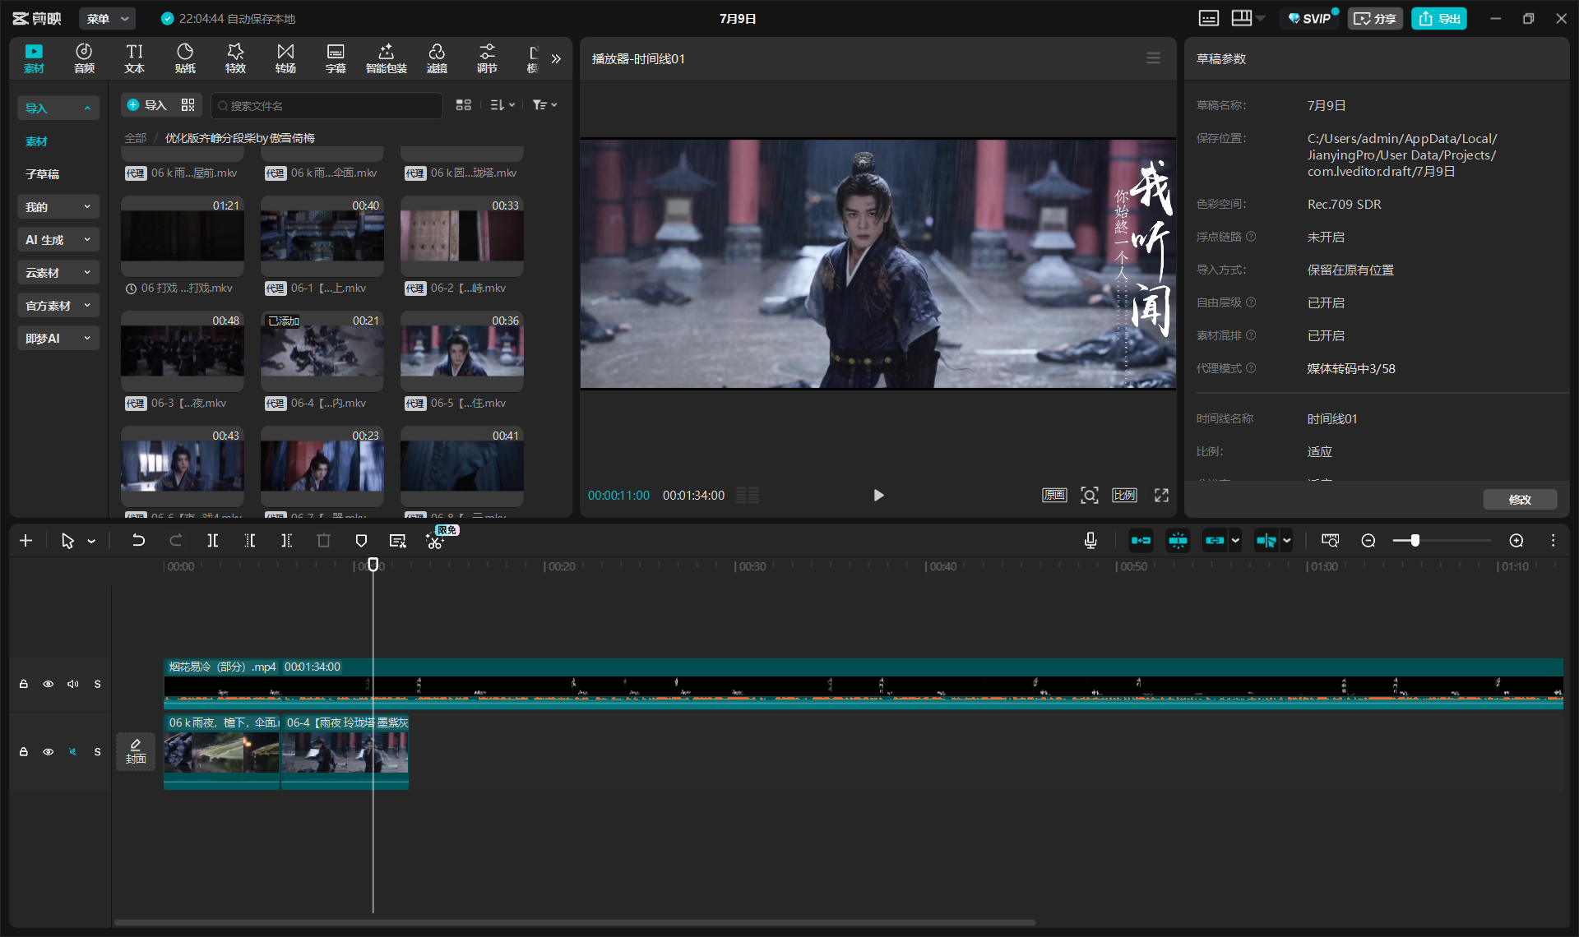Lock the lower video track
Image resolution: width=1579 pixels, height=937 pixels.
pyautogui.click(x=24, y=751)
